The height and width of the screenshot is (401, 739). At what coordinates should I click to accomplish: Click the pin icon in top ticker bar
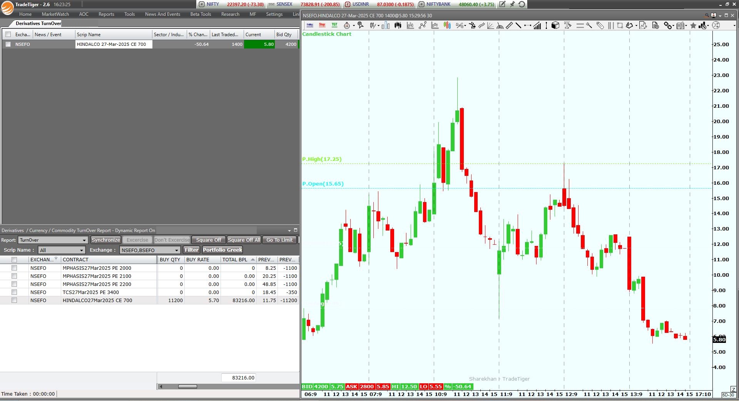pos(512,4)
